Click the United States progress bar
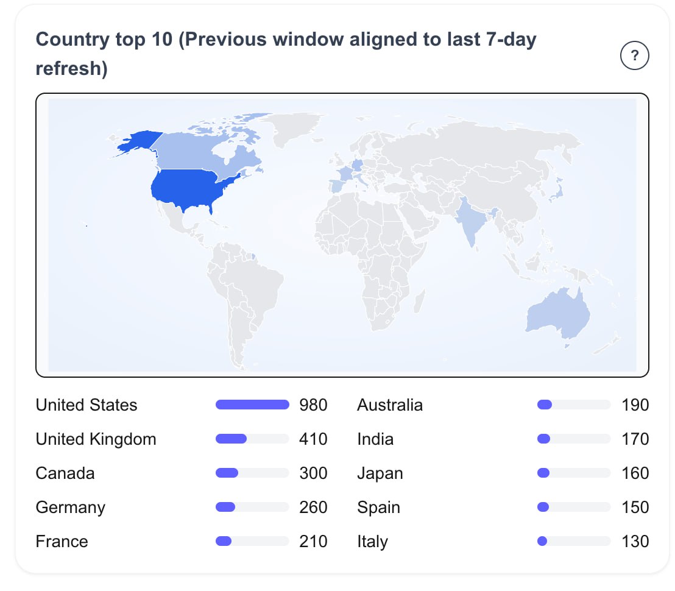 (x=252, y=405)
